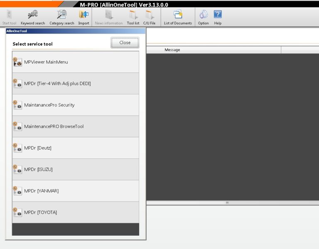
Task: Open List of Documents
Action: [178, 15]
